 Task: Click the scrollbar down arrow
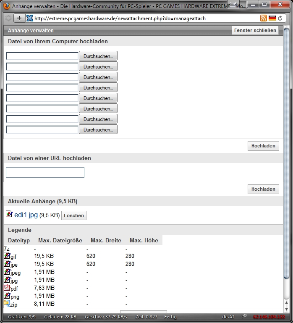(x=286, y=310)
